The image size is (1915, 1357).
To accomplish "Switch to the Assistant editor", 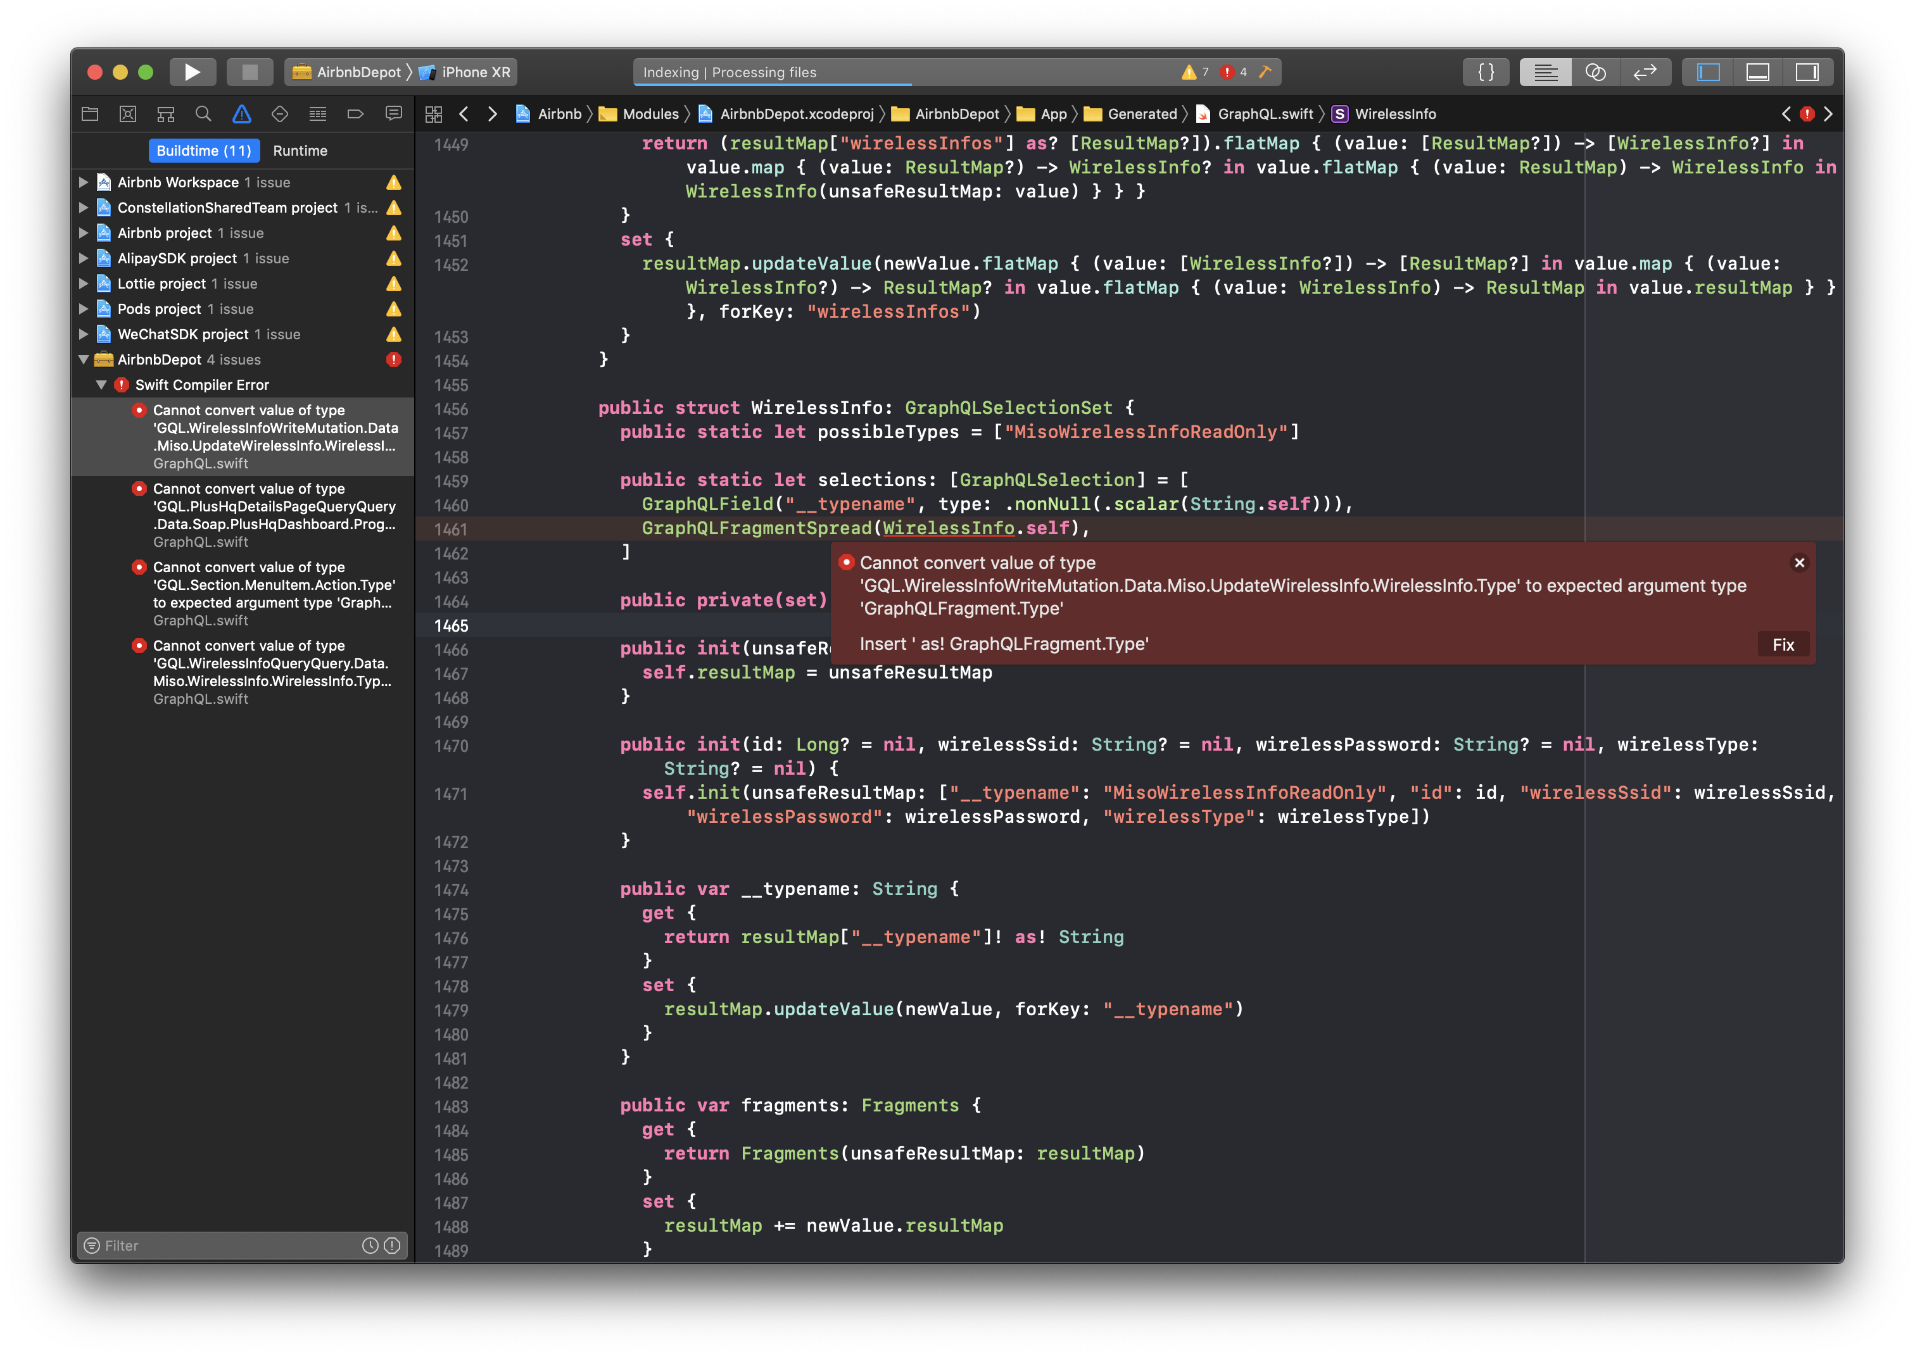I will coord(1596,72).
